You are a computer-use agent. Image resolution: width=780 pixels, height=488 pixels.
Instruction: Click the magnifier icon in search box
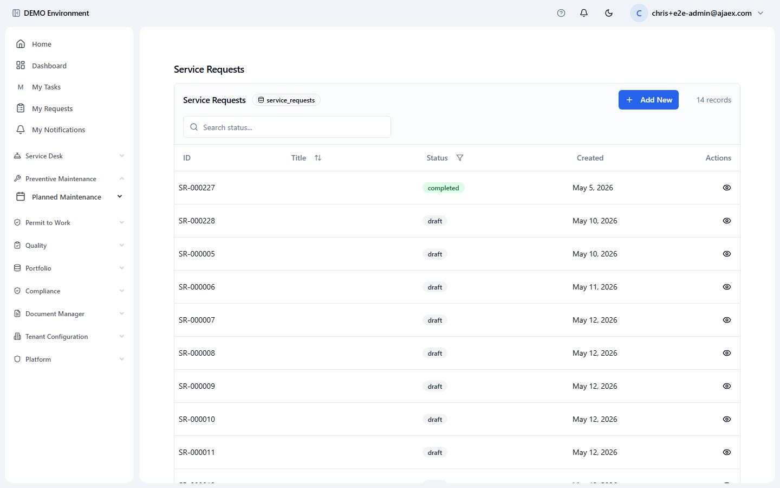[x=194, y=127]
